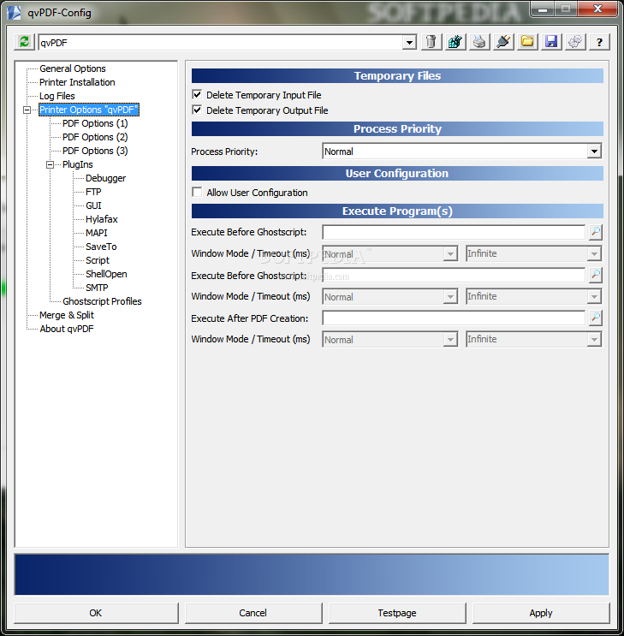Image resolution: width=624 pixels, height=636 pixels.
Task: Browse for the Execute After PDF Creation program
Action: click(x=595, y=318)
